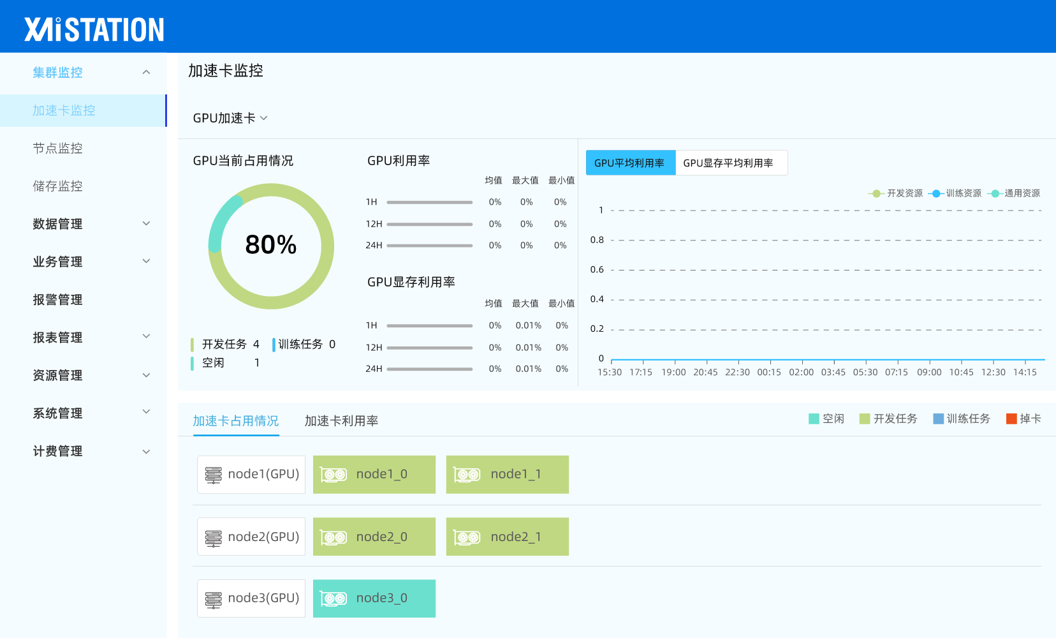Viewport: 1056px width, 638px height.
Task: Go to 储存监控 page
Action: (x=58, y=186)
